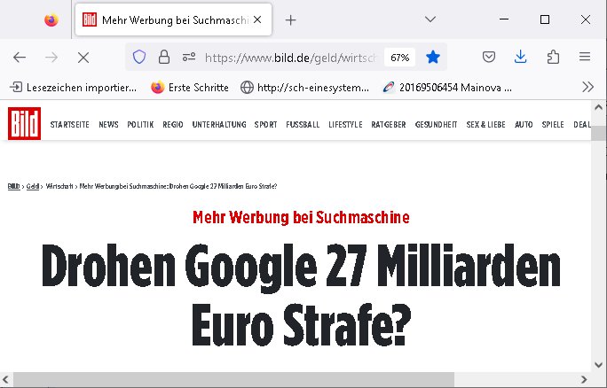Open extensions puzzle icon

tap(553, 58)
